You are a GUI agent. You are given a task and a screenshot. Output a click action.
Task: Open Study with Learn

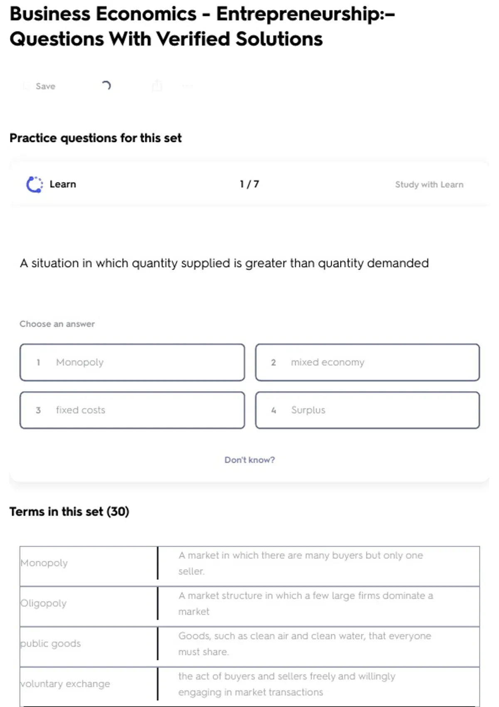coord(429,185)
